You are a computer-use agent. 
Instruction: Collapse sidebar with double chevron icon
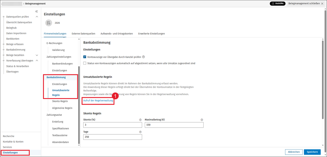pos(37,12)
